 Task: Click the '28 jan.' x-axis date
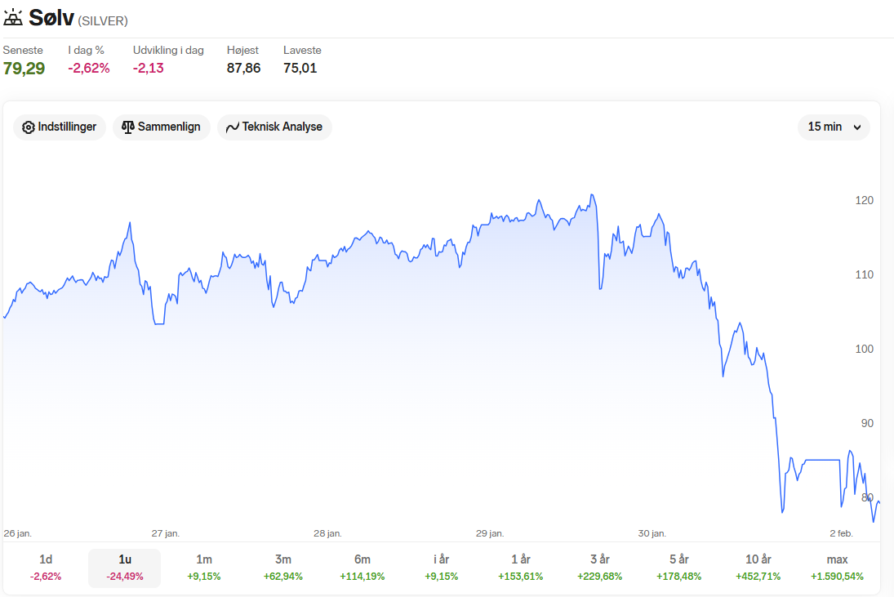pos(327,534)
